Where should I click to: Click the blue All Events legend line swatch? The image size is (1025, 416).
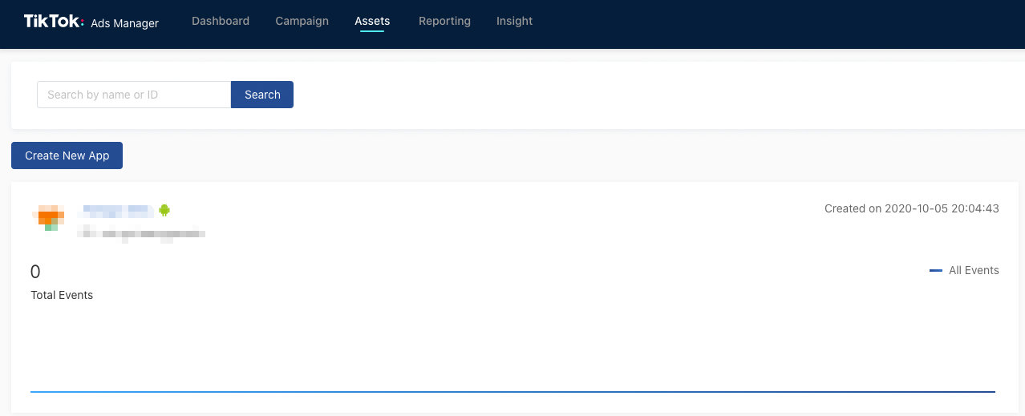click(x=935, y=271)
